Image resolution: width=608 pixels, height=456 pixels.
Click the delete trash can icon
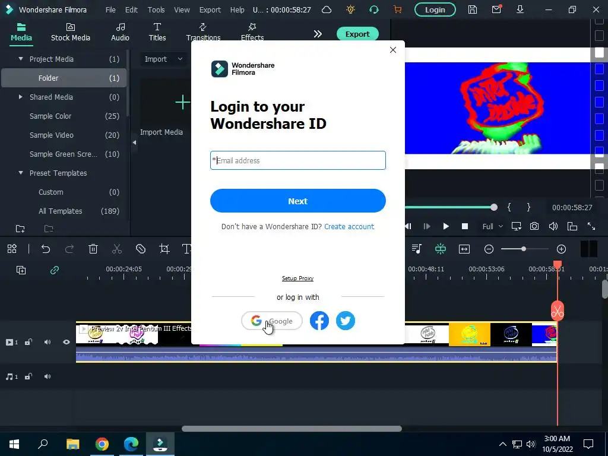(x=93, y=249)
